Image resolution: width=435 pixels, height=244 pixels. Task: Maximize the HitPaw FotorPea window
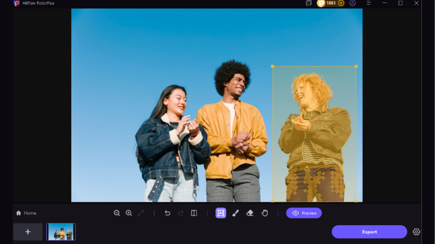[x=400, y=3]
